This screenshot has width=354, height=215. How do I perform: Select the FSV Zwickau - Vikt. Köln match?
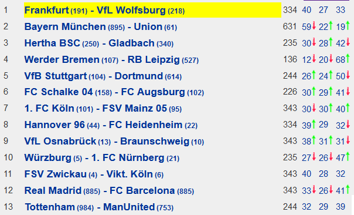point(94,174)
